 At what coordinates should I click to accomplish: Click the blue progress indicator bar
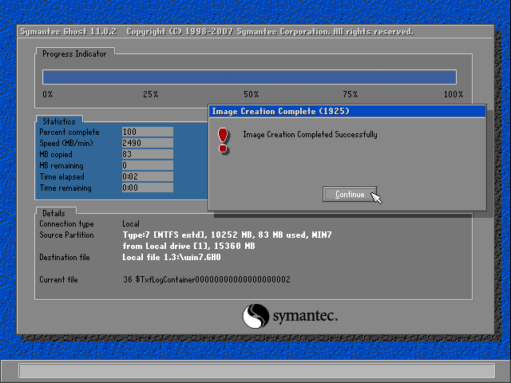(249, 77)
